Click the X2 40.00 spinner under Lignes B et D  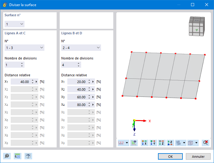pos(89,89)
